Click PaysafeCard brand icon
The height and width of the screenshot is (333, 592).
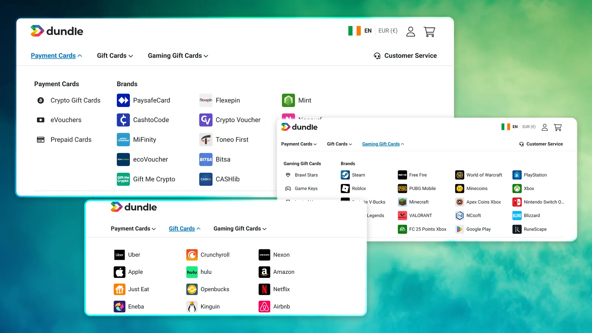point(123,100)
